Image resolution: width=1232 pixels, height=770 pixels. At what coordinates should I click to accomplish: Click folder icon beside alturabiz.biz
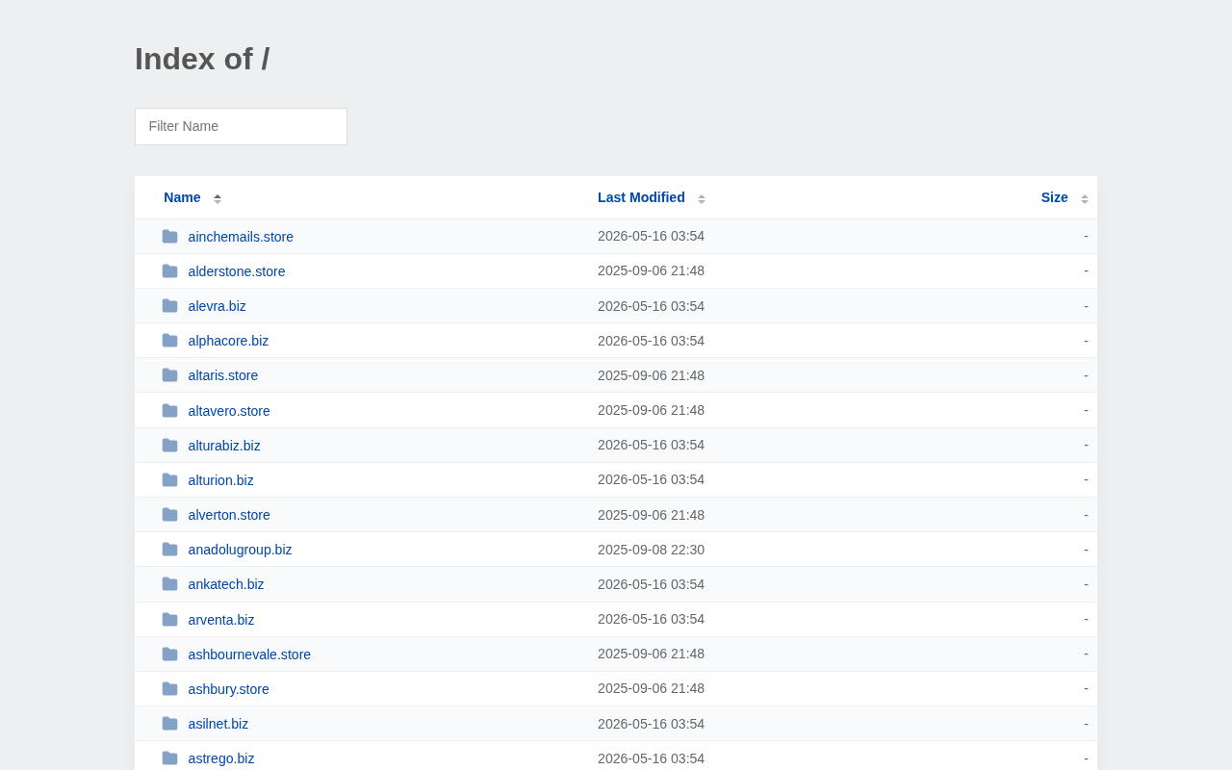(169, 446)
